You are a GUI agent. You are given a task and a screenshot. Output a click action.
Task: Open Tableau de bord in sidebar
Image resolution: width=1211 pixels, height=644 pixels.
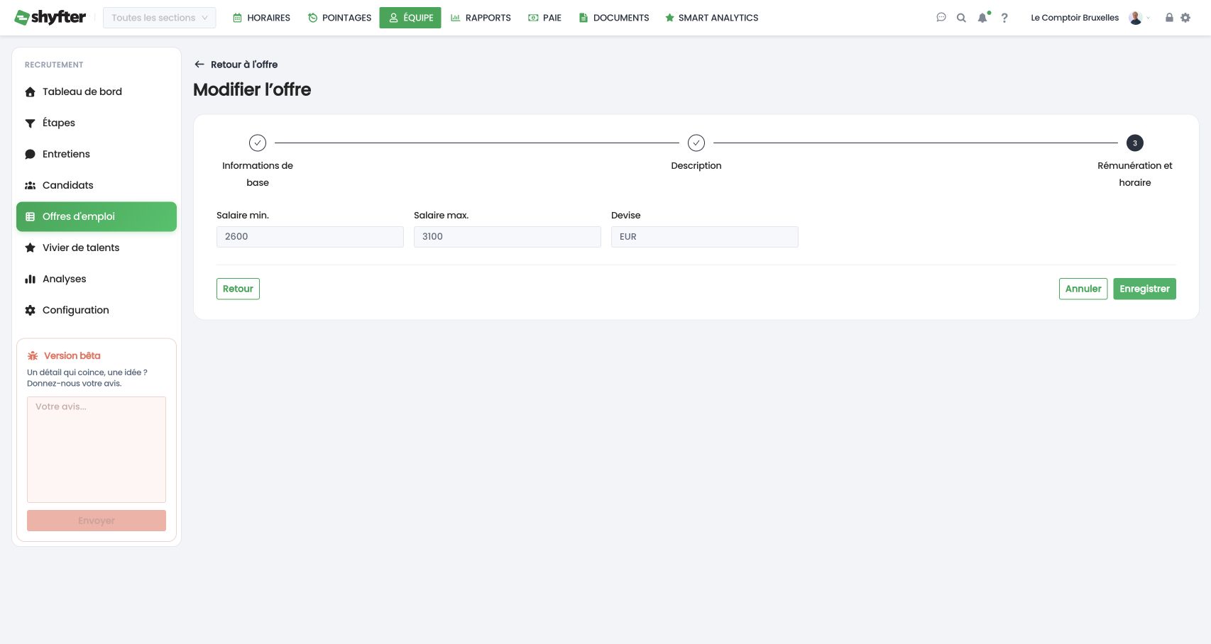coord(97,91)
